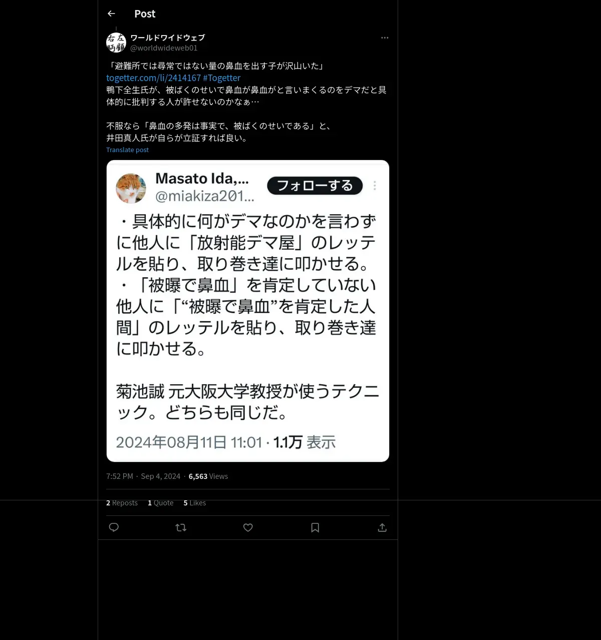Click the @worldwideweb01 handle
This screenshot has height=640, width=601.
click(x=164, y=48)
